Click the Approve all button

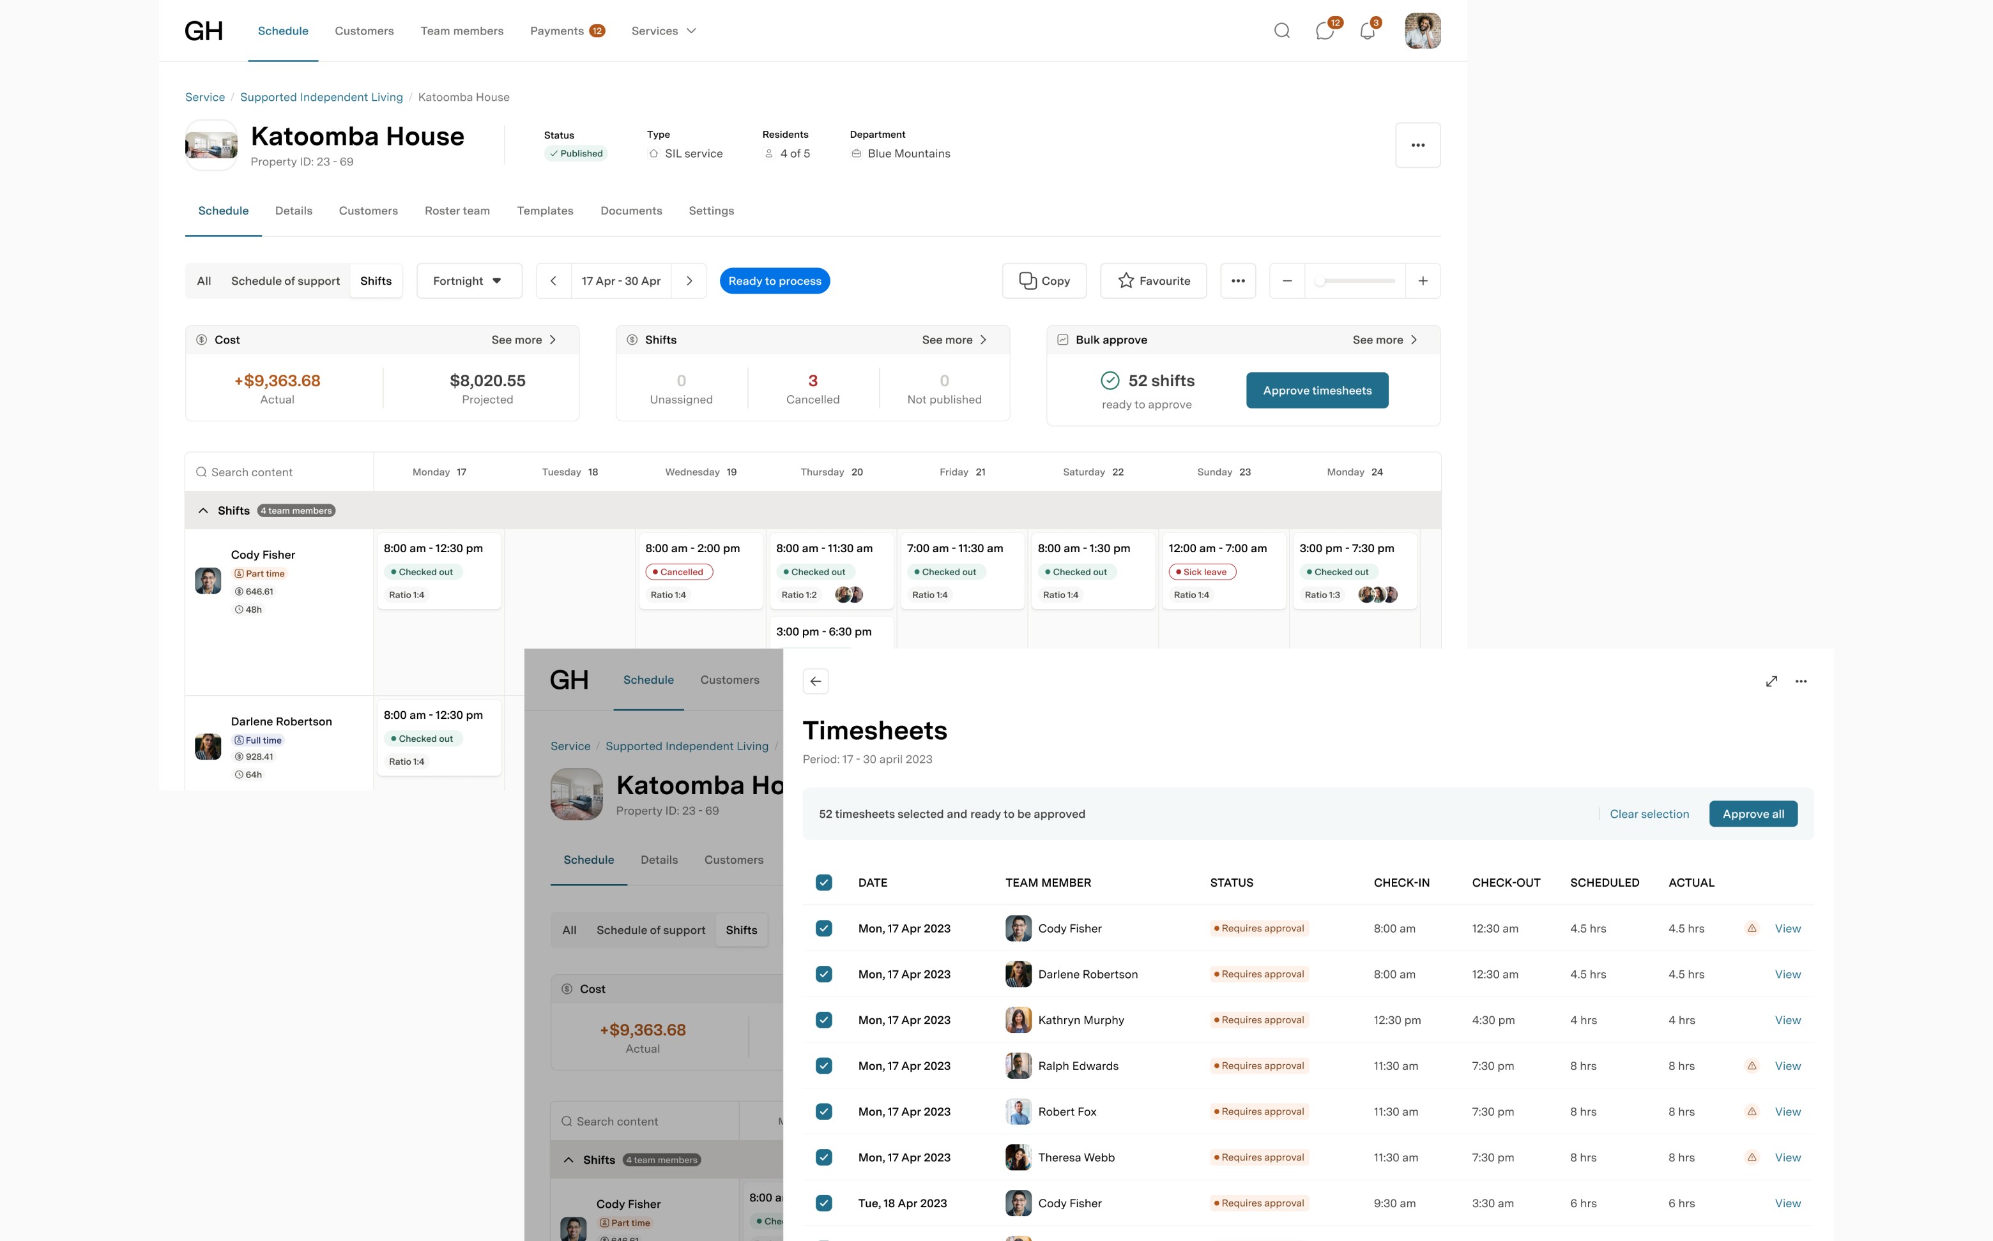(1752, 814)
